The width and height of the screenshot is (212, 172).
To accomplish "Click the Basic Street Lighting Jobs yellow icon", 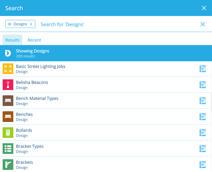I will click(8, 69).
